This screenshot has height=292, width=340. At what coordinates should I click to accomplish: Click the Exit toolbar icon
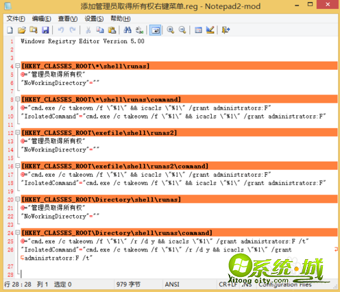(x=226, y=30)
